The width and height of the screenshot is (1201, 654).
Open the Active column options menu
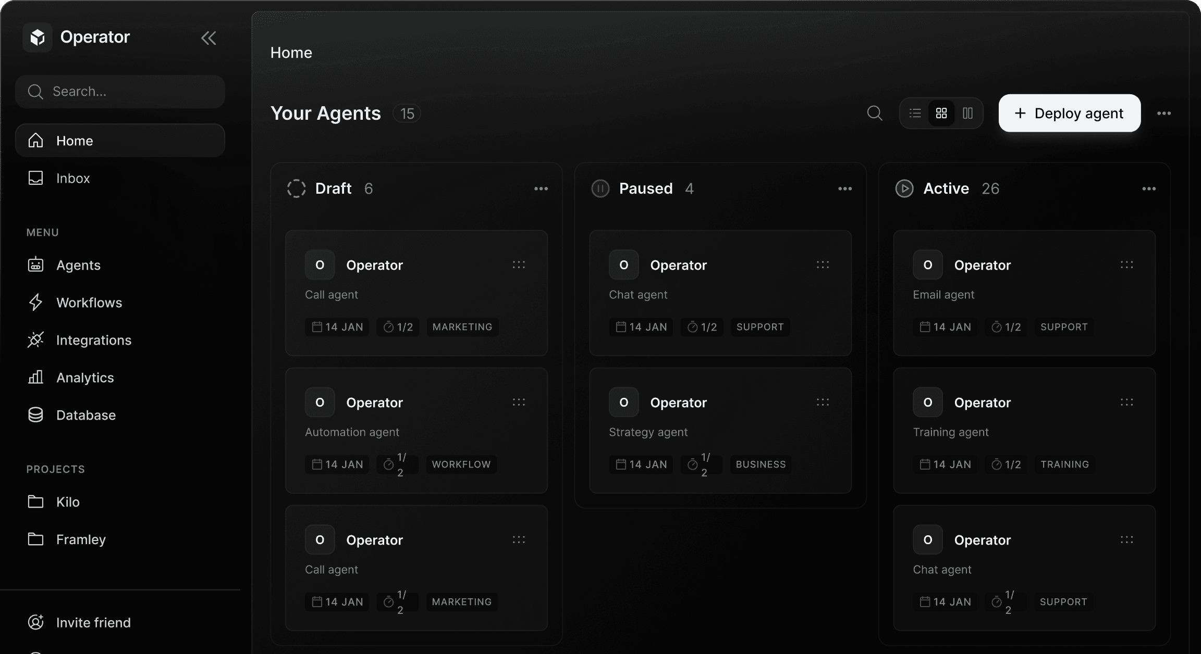point(1149,188)
